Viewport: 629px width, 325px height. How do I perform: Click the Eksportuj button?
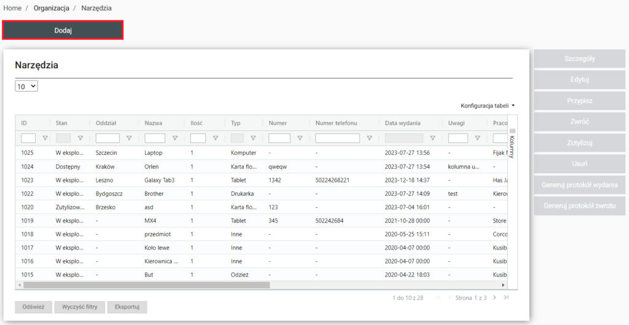(x=127, y=307)
